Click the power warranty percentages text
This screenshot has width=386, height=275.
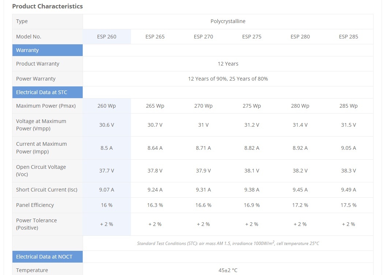click(x=228, y=79)
